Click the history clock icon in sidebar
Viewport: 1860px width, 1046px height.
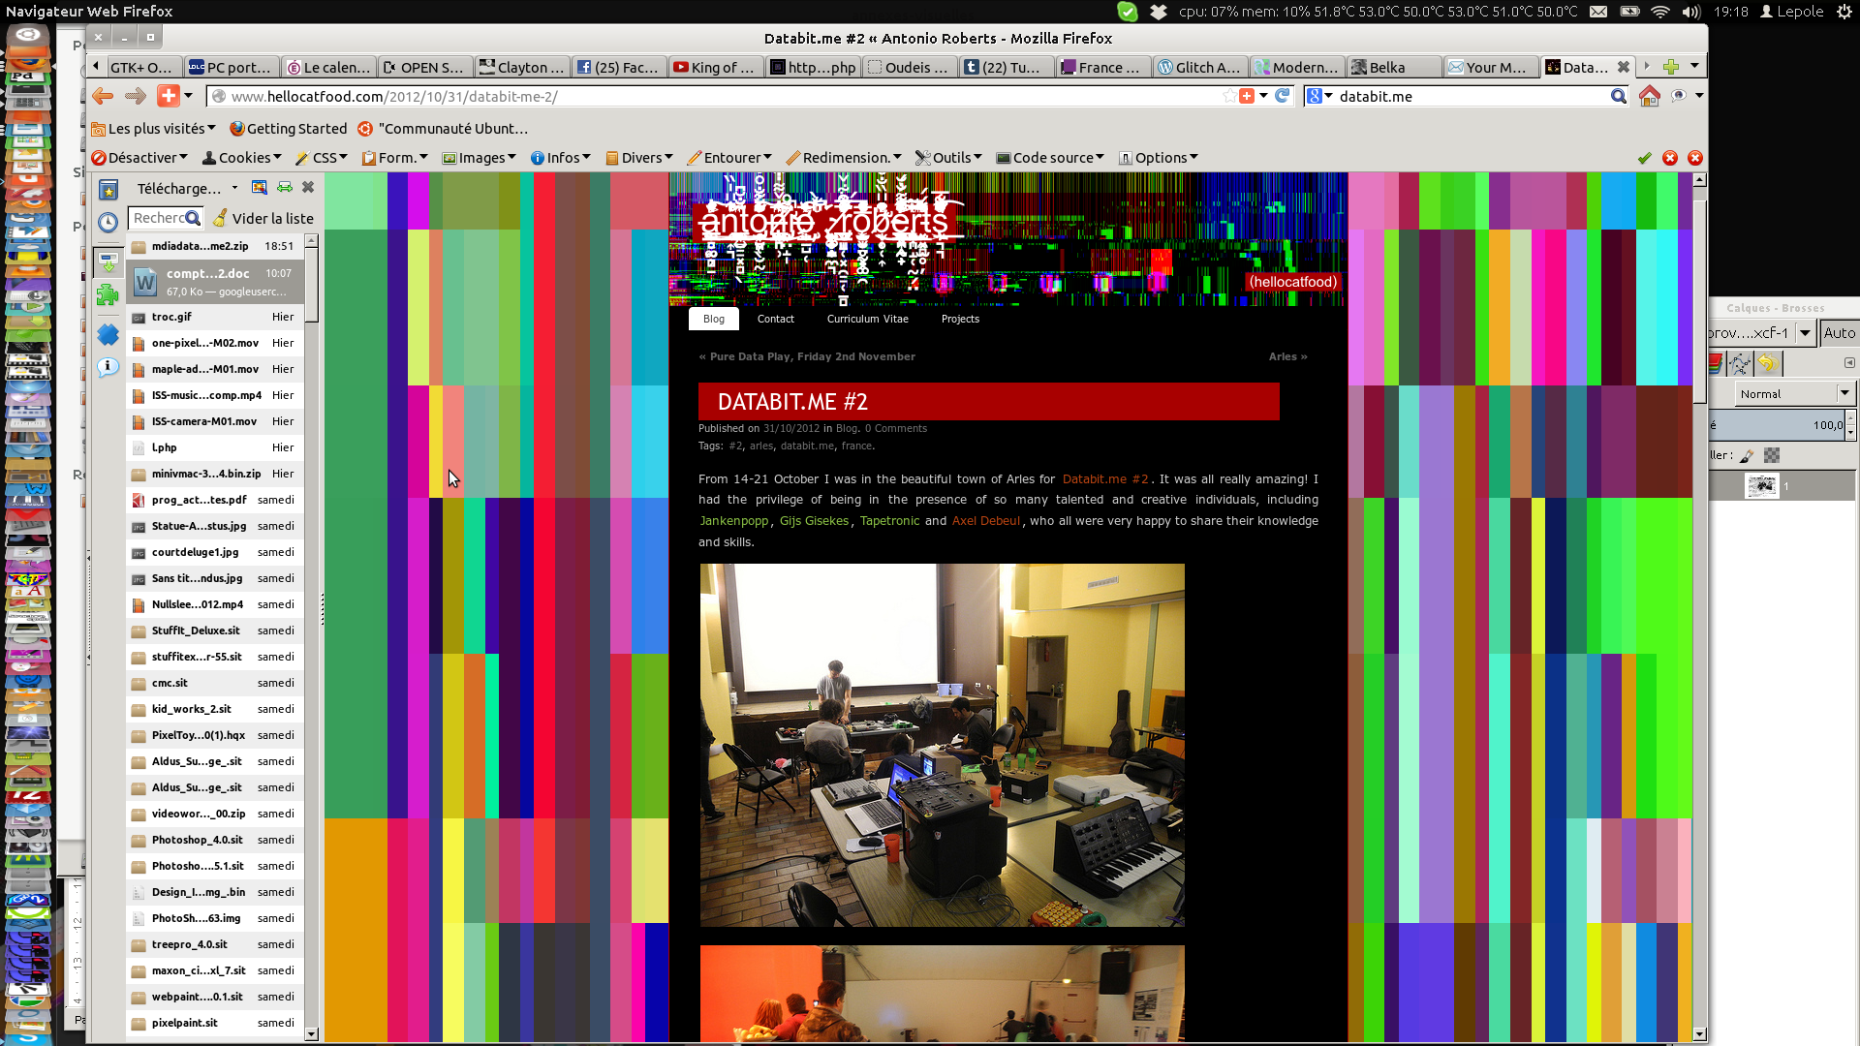[x=108, y=222]
